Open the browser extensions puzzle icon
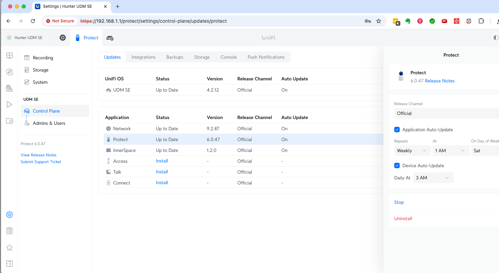The height and width of the screenshot is (273, 499). 481,21
